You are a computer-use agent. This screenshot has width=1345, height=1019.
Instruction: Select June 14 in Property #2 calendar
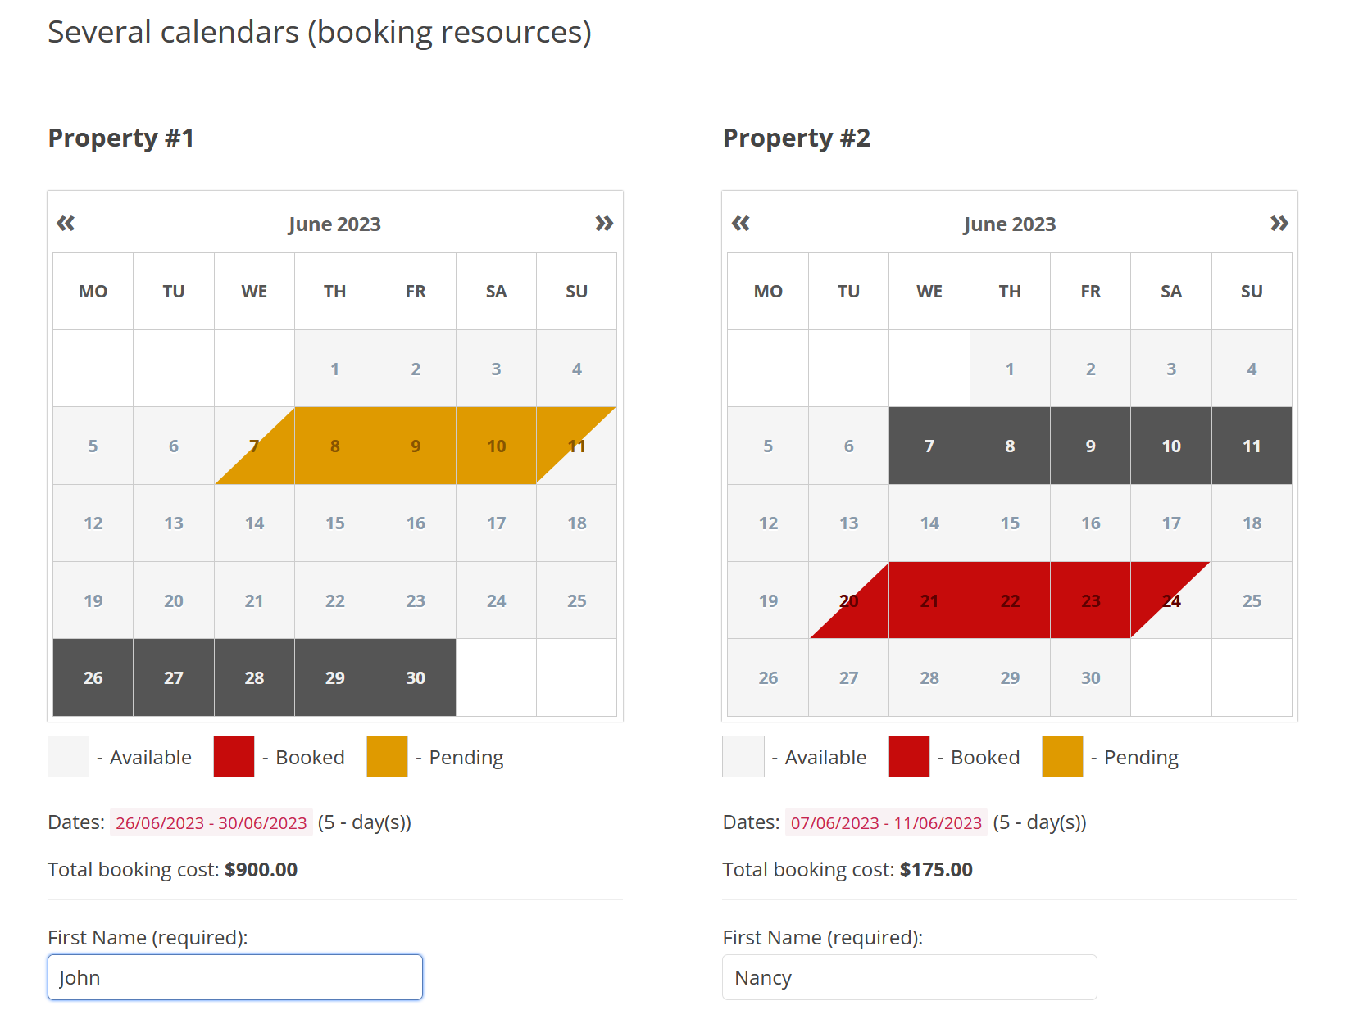point(929,523)
